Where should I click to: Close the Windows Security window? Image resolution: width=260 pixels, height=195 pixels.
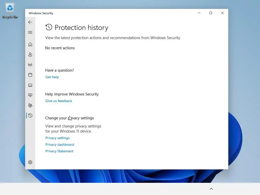coord(222,13)
